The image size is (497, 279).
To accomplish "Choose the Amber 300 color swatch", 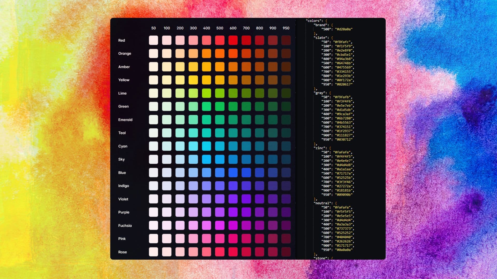I will (193, 67).
